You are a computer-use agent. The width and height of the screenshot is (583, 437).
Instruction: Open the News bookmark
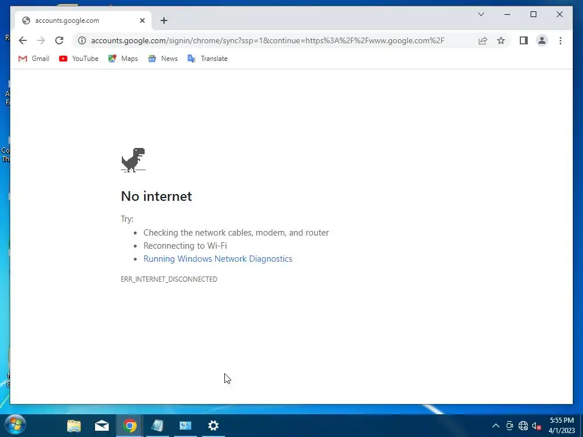163,59
